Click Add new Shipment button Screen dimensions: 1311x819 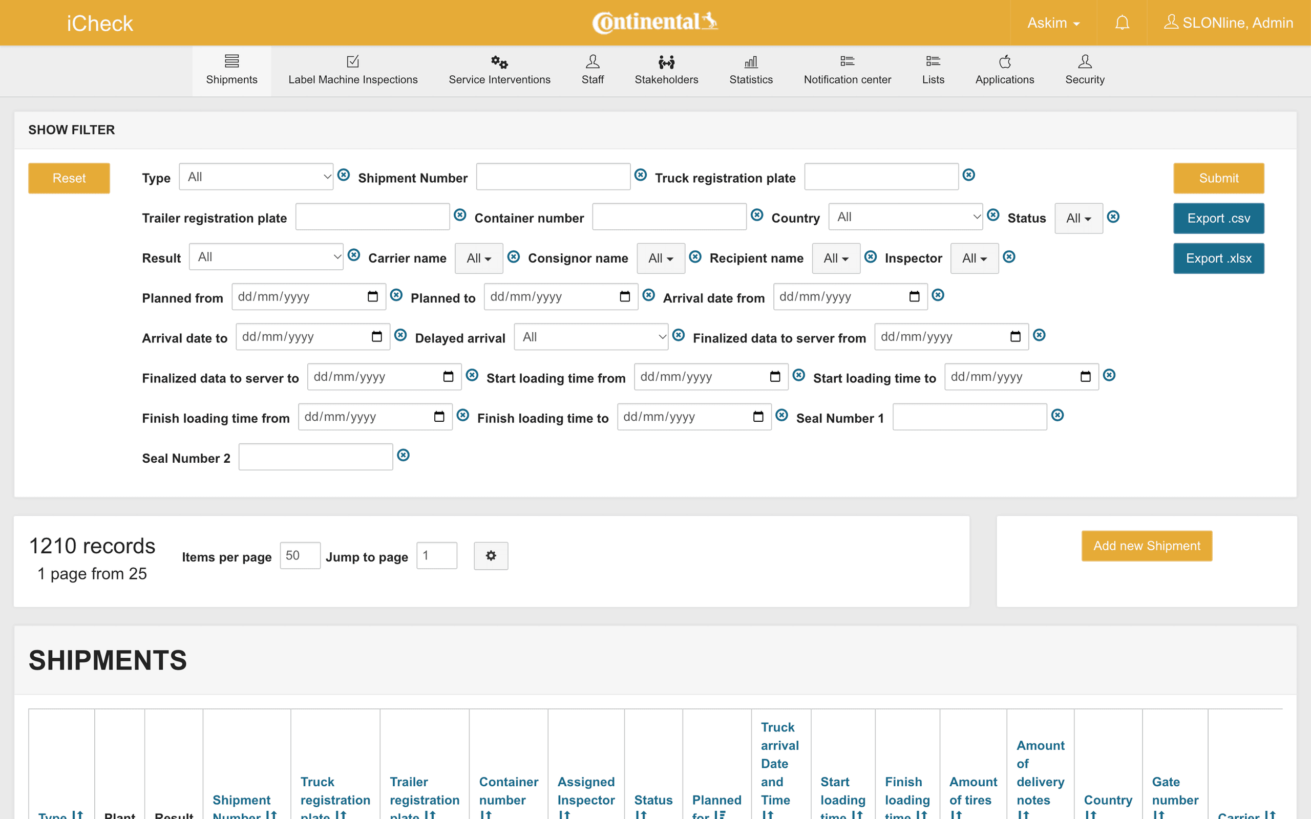point(1147,546)
